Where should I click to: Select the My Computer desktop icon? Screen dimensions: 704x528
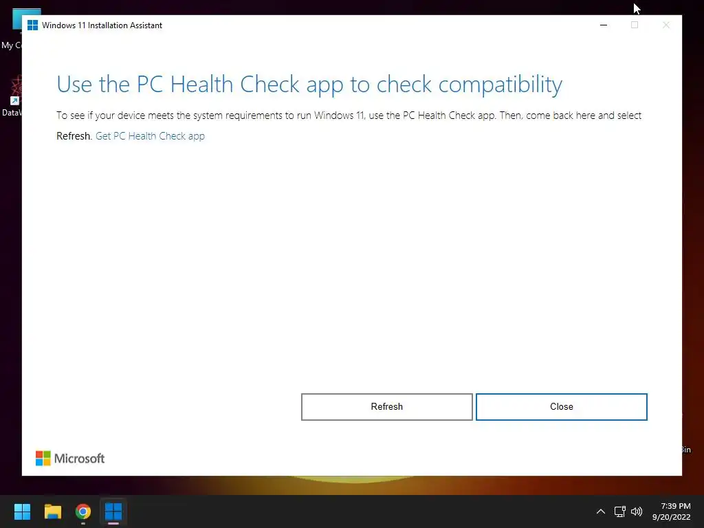point(11,29)
